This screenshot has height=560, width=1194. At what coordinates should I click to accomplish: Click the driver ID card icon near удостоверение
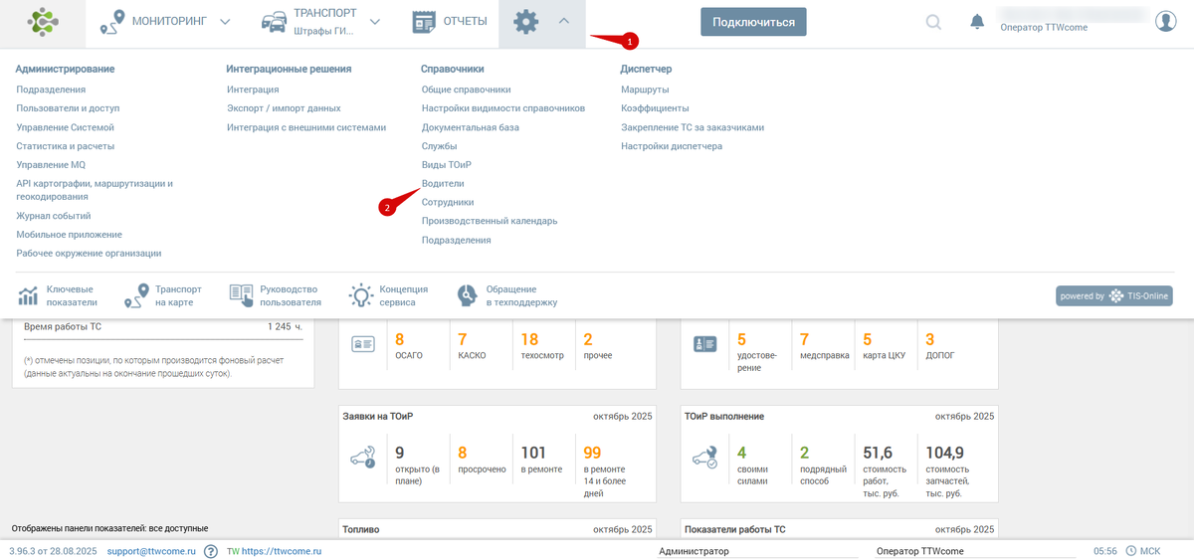[x=704, y=343]
